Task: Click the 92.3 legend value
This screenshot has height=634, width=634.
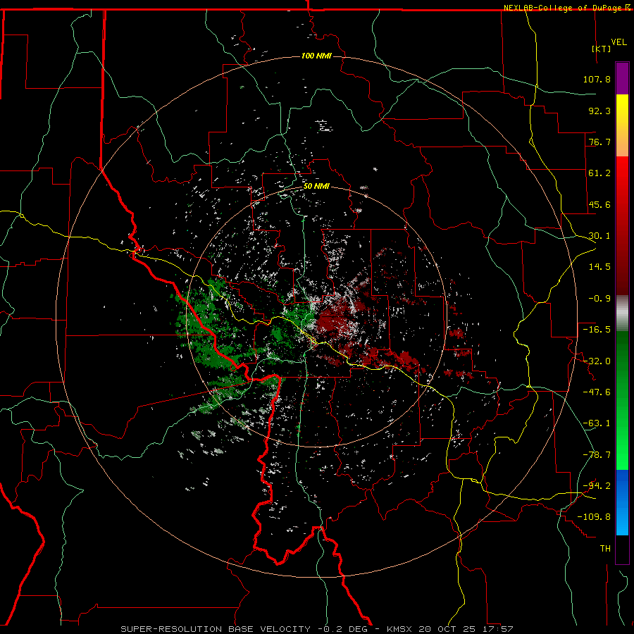Action: point(599,111)
